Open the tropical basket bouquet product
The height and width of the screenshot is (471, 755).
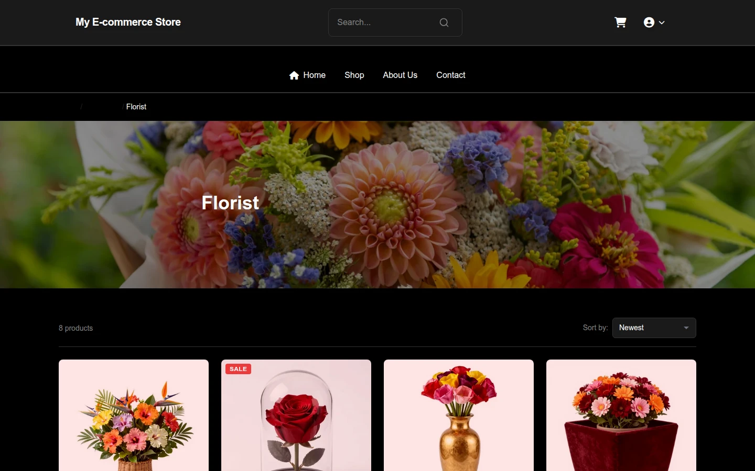134,416
